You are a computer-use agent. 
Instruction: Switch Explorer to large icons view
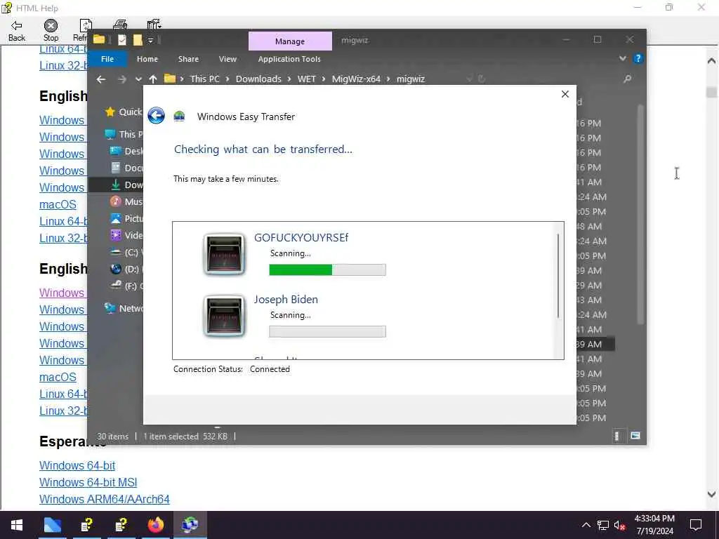coord(635,436)
